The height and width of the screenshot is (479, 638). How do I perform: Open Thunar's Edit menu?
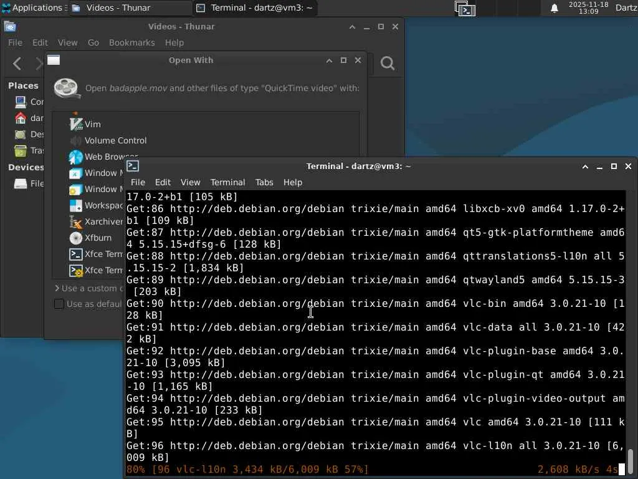(x=40, y=43)
